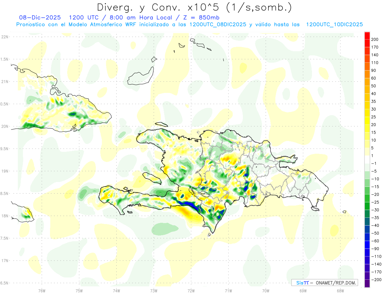382x295 pixels.
Task: Click the '6.5N' latitude label
Action: pos(5,283)
